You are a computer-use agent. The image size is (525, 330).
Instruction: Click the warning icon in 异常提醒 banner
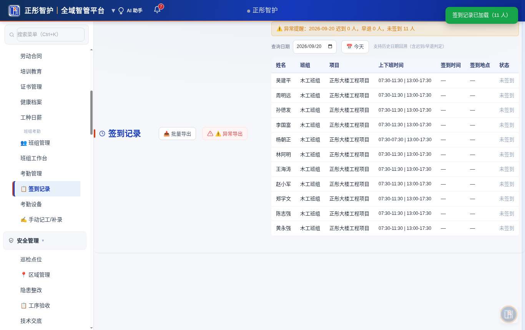(x=279, y=29)
